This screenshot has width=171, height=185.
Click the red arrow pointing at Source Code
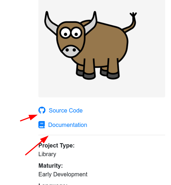click(x=29, y=118)
